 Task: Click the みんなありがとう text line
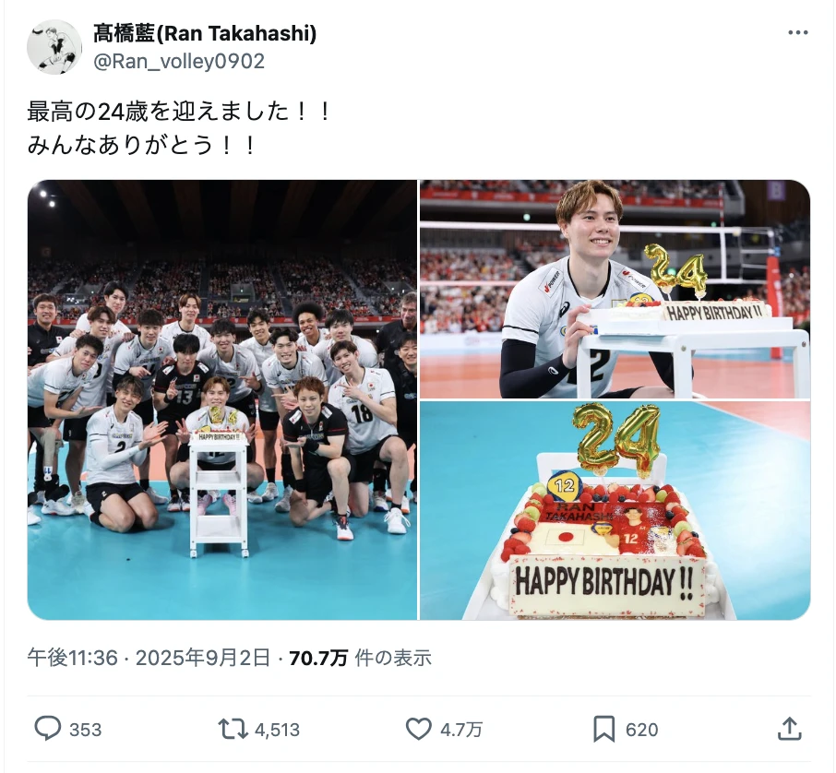pos(120,145)
